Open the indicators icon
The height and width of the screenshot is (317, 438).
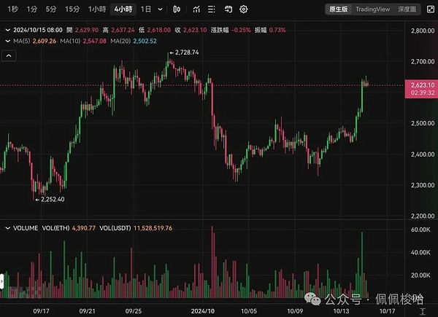[x=196, y=9]
